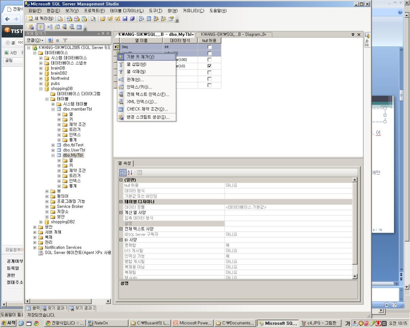Click the Analysis Services DMX Query icon
This screenshot has width=410, height=328.
point(77,18)
